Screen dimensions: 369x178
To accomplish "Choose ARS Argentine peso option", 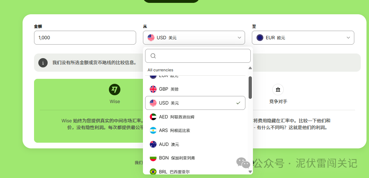I will [x=195, y=131].
